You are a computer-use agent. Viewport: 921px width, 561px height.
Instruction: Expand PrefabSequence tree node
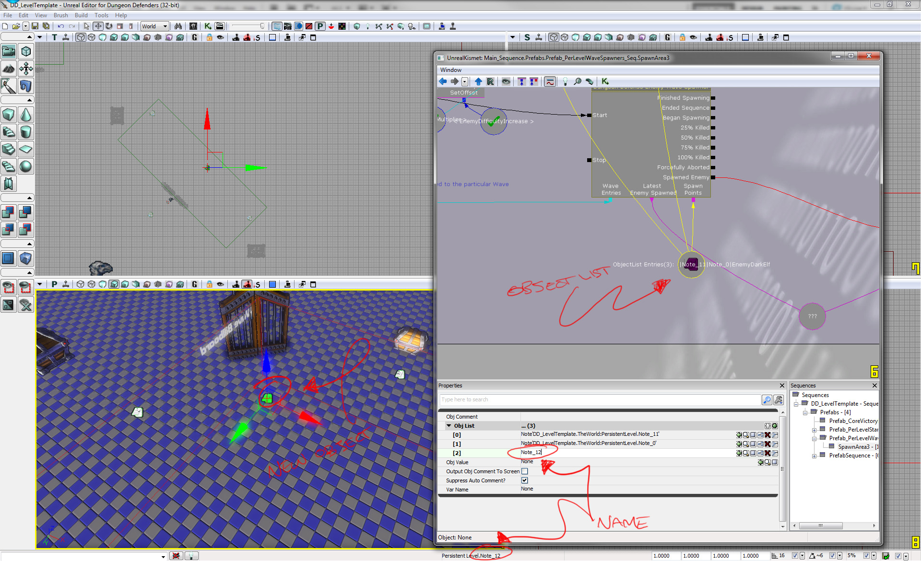814,456
